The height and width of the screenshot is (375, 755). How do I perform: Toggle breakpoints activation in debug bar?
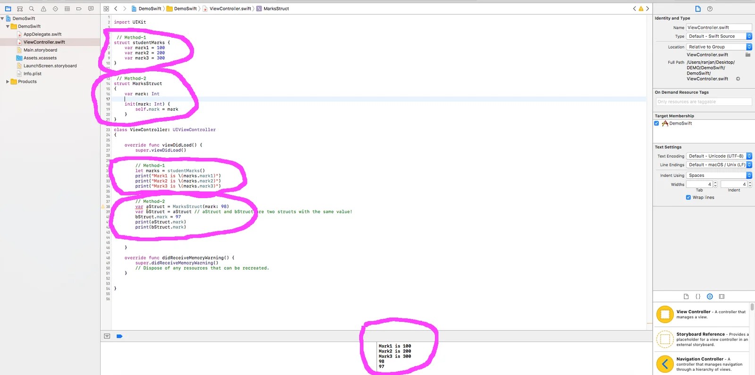tap(119, 336)
